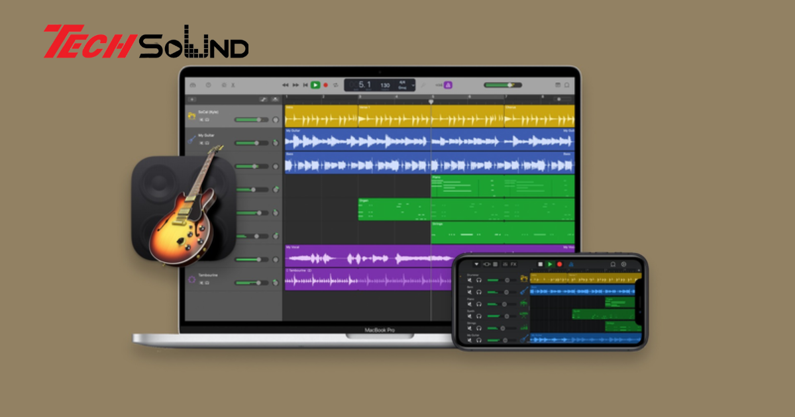Open the Tuner icon beside the LCD

[x=423, y=85]
